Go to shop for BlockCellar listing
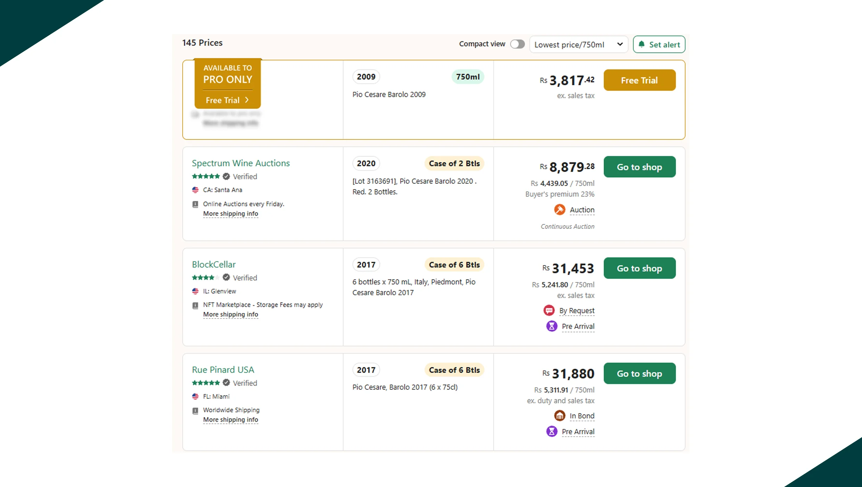862x487 pixels. (x=639, y=268)
